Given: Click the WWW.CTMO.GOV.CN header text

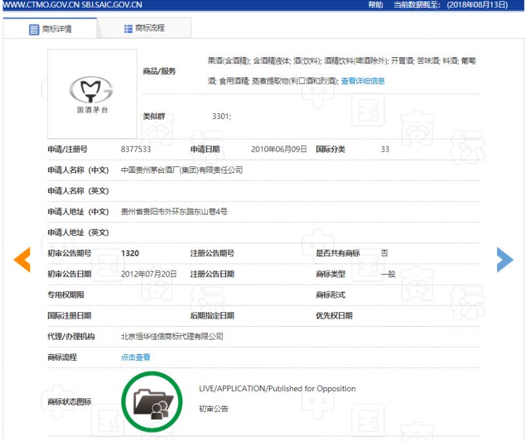Looking at the screenshot, I should point(41,5).
